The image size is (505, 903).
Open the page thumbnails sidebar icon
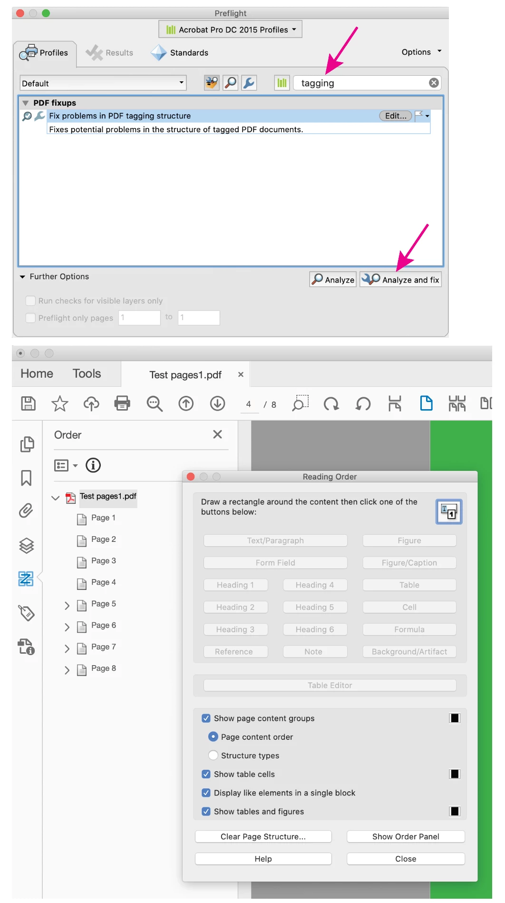[x=27, y=444]
